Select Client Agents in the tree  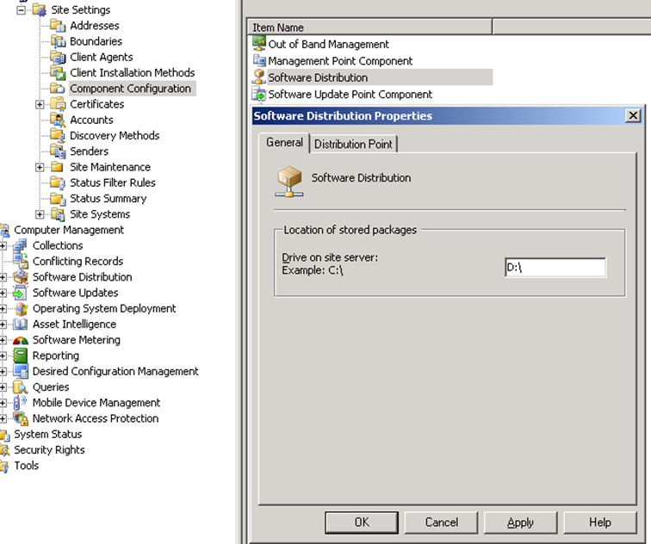(102, 58)
